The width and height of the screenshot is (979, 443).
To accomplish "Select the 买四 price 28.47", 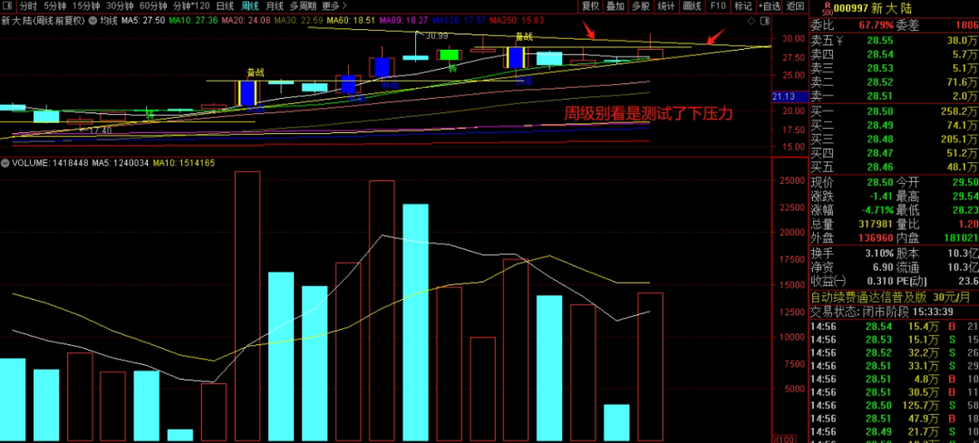I will [878, 153].
